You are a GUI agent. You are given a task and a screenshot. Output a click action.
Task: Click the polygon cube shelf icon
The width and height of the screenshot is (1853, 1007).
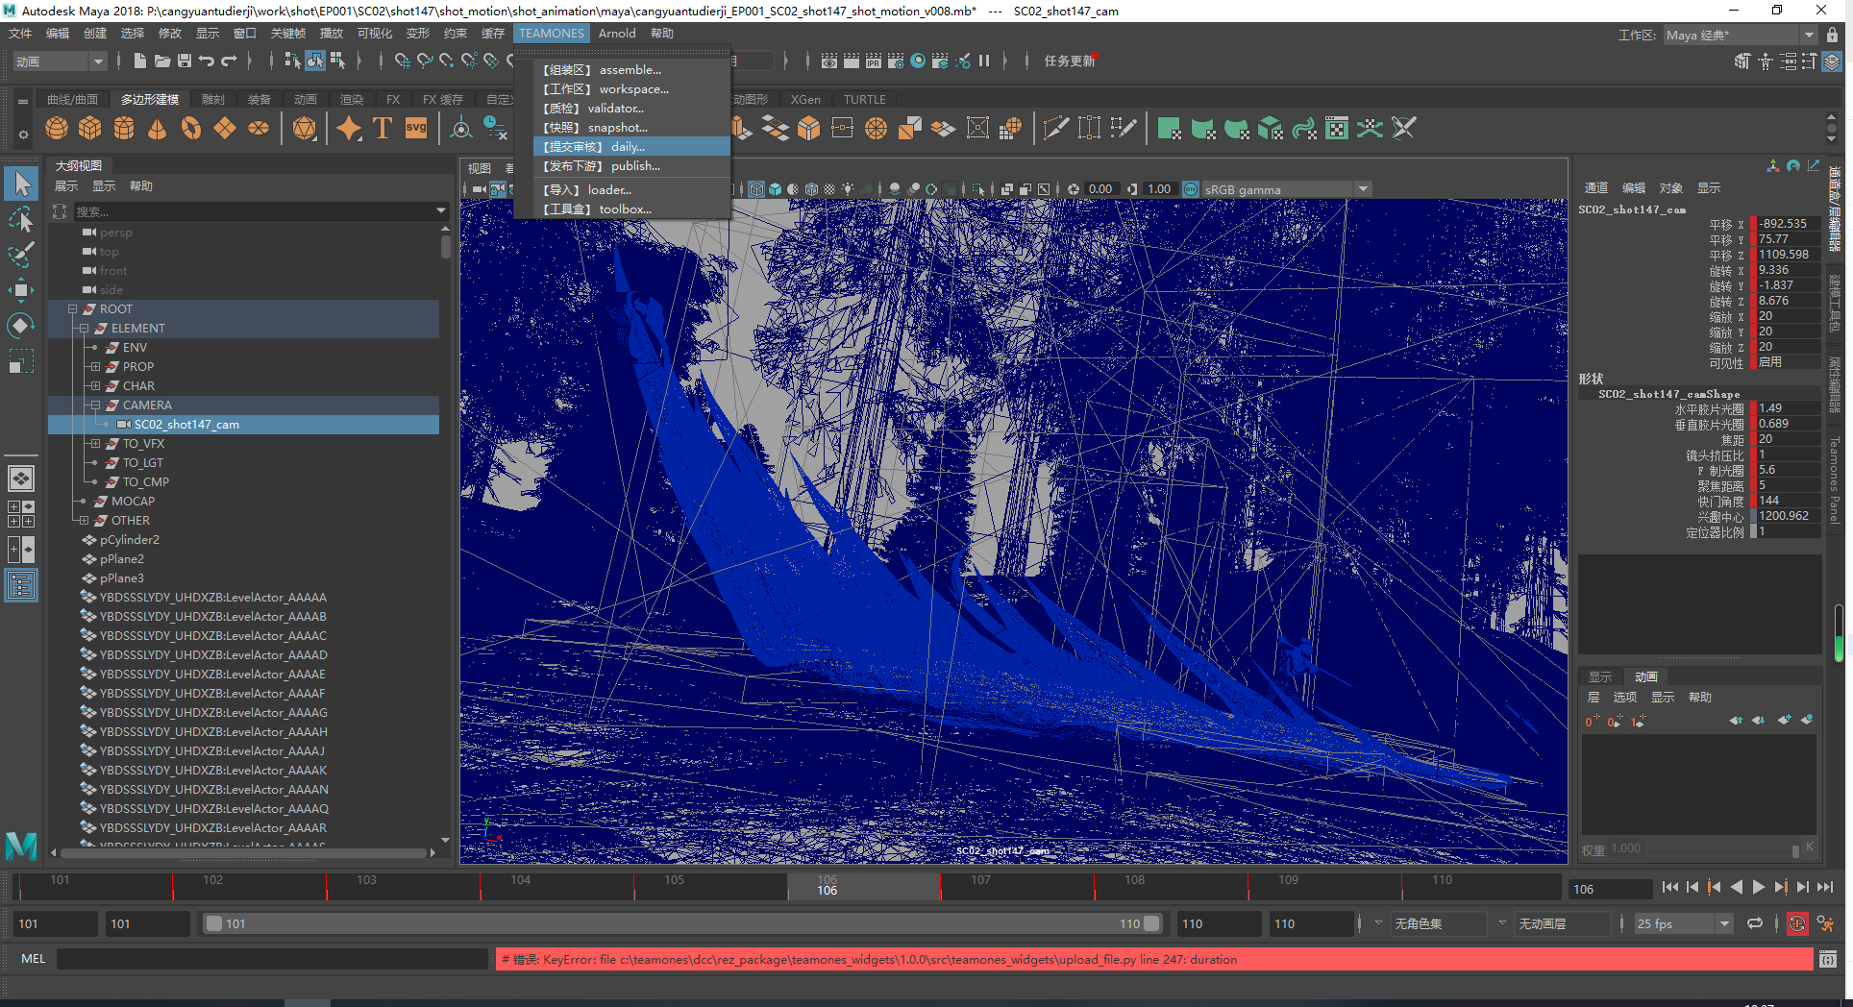[90, 128]
